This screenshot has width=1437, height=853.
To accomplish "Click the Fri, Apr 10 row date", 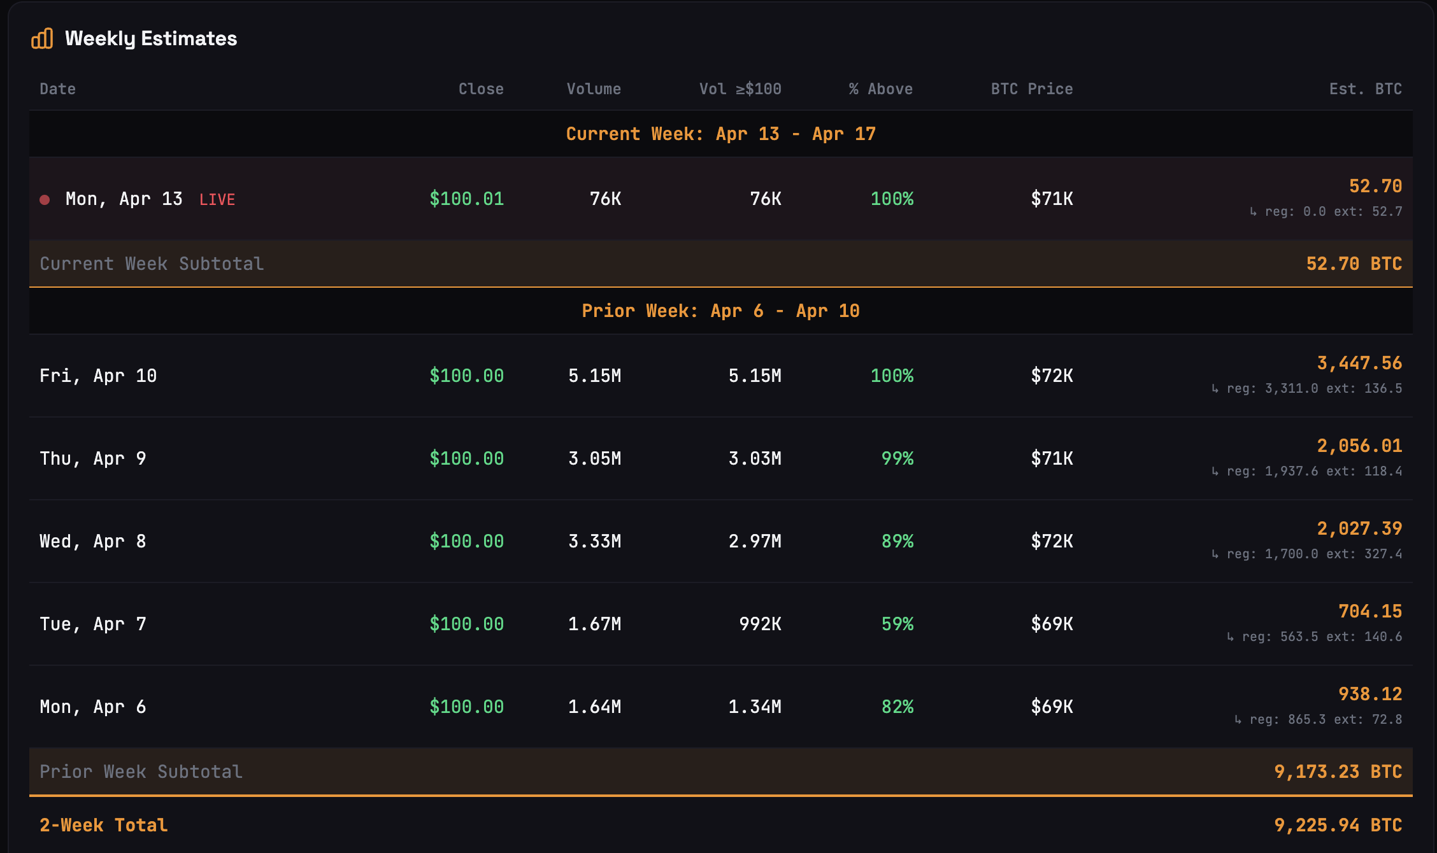I will [x=98, y=376].
